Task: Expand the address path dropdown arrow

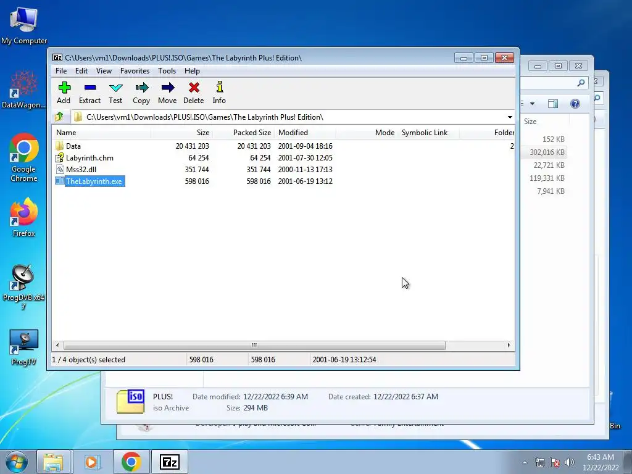Action: 510,117
